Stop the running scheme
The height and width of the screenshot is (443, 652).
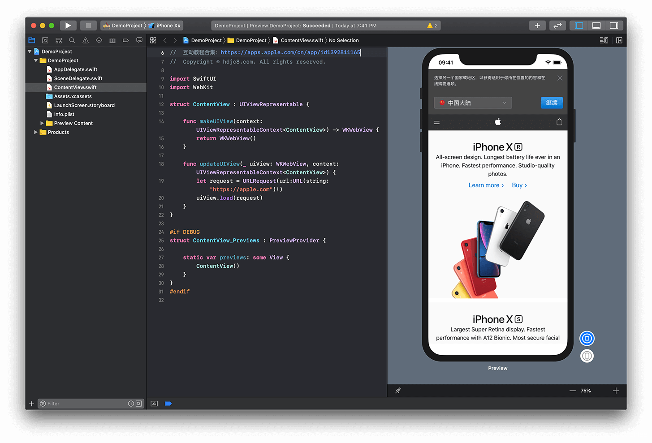point(88,26)
